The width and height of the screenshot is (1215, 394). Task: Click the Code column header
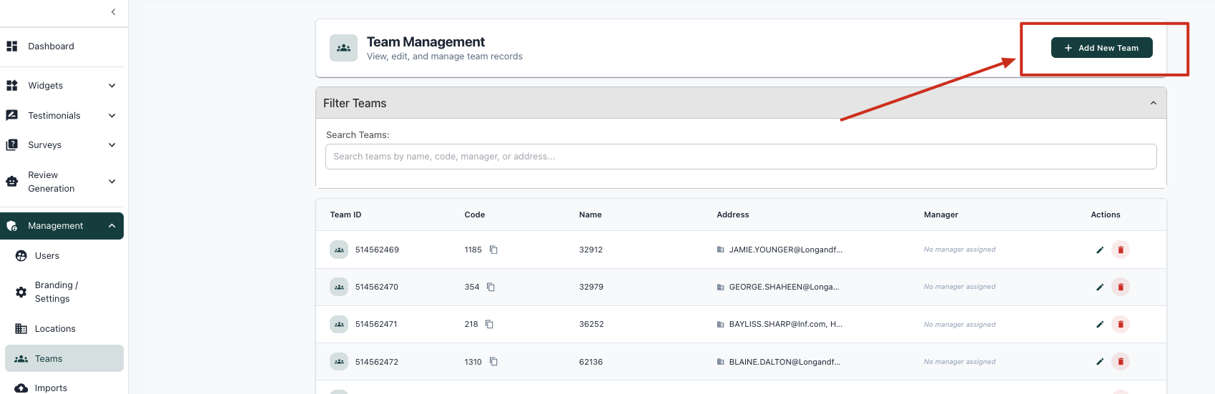474,215
